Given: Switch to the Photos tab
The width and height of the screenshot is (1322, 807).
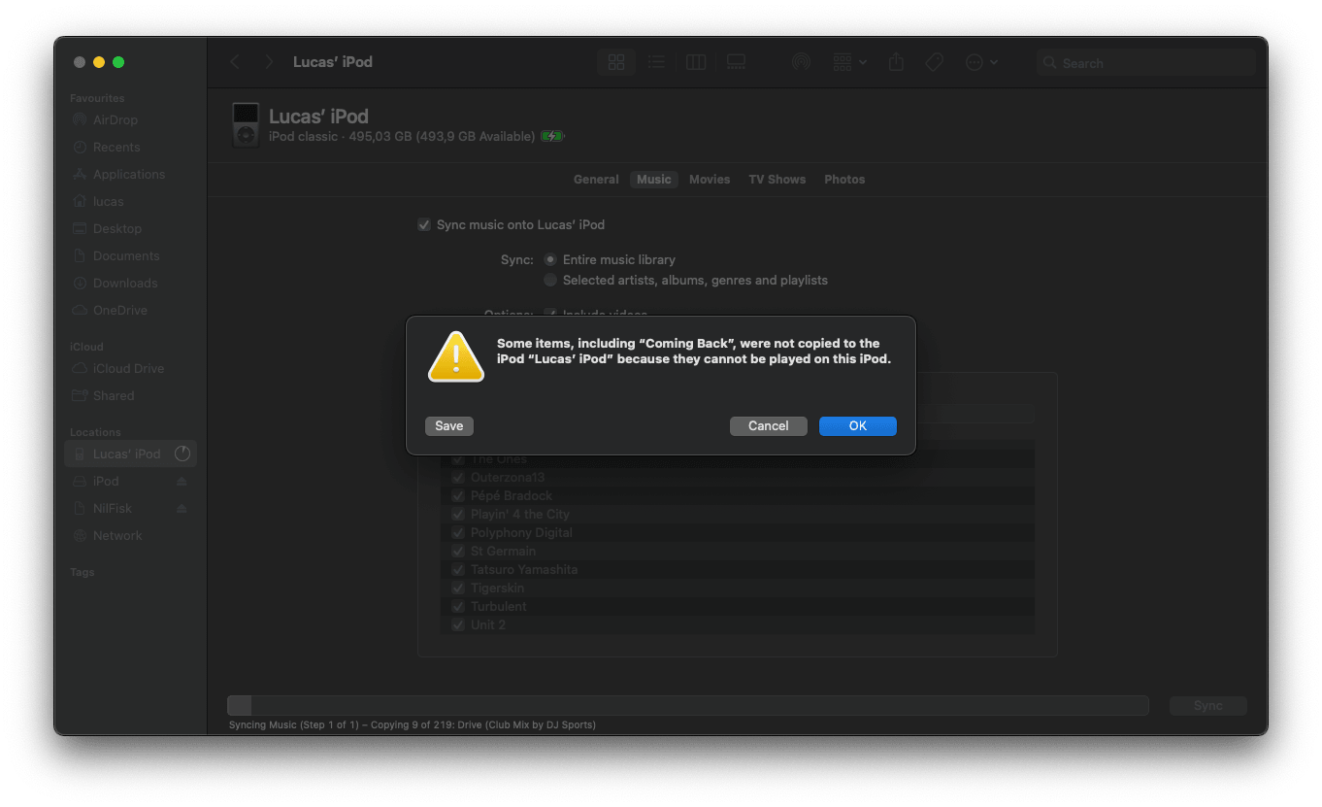Looking at the screenshot, I should click(844, 180).
